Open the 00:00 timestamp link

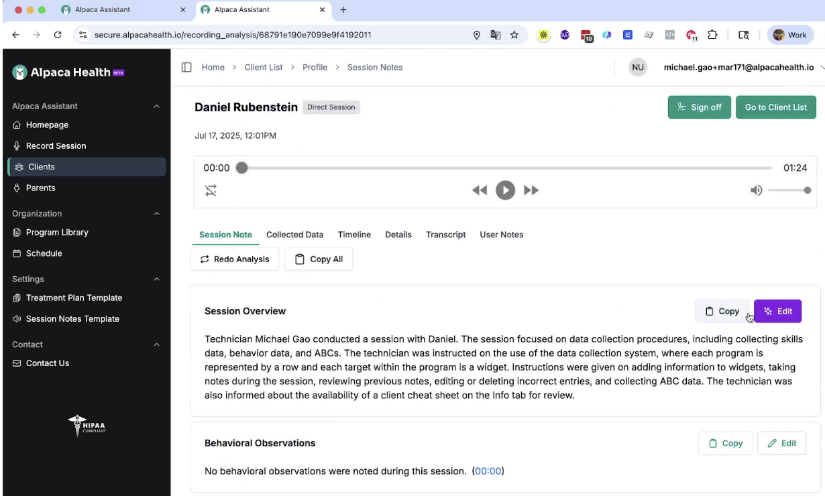[488, 471]
